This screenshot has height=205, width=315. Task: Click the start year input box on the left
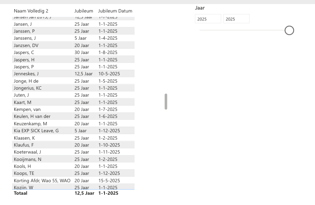point(208,19)
